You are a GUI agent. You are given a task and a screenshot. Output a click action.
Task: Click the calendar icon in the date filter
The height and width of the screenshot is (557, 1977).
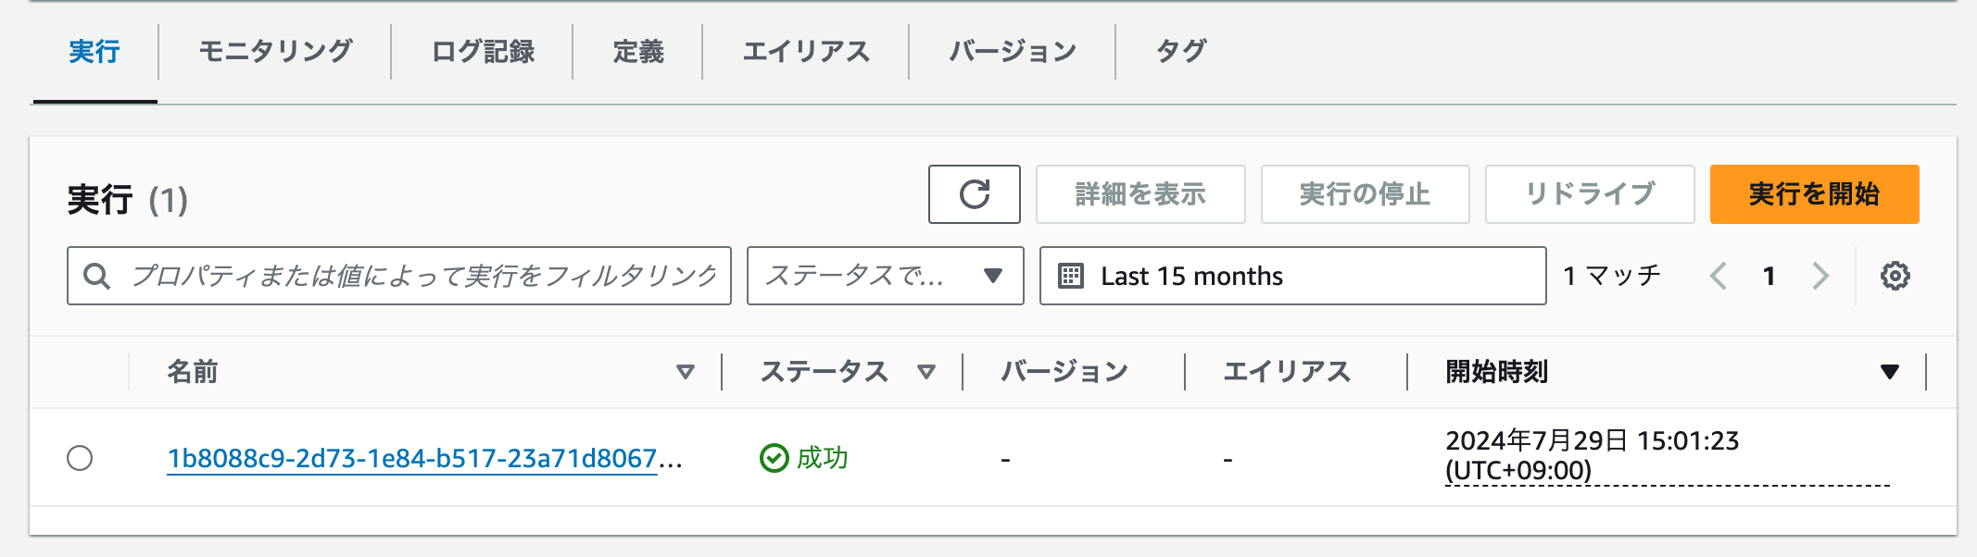click(1073, 275)
